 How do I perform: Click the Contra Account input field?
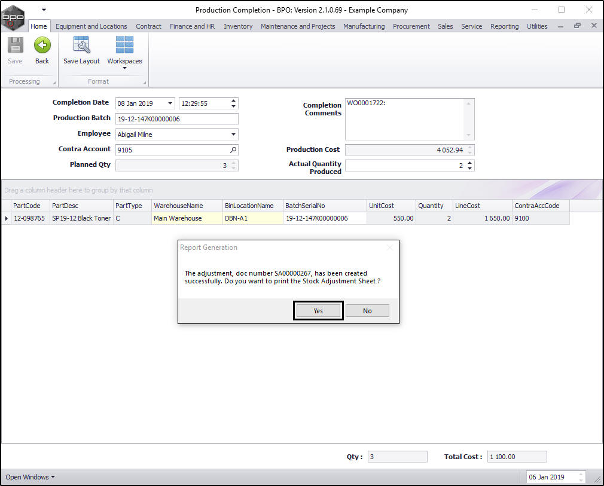point(177,150)
